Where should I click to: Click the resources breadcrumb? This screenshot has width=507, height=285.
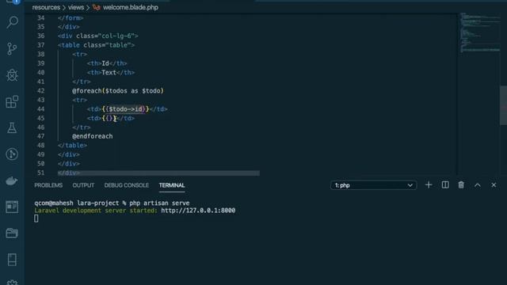coord(46,7)
